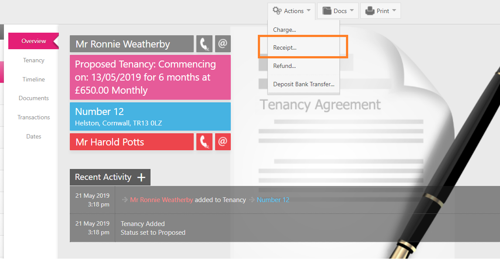The width and height of the screenshot is (500, 260).
Task: Go to the Timeline tab
Action: tap(34, 79)
